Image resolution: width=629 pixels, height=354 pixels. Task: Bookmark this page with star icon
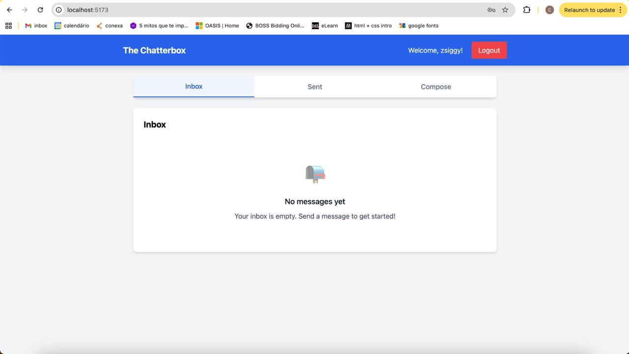coord(505,10)
